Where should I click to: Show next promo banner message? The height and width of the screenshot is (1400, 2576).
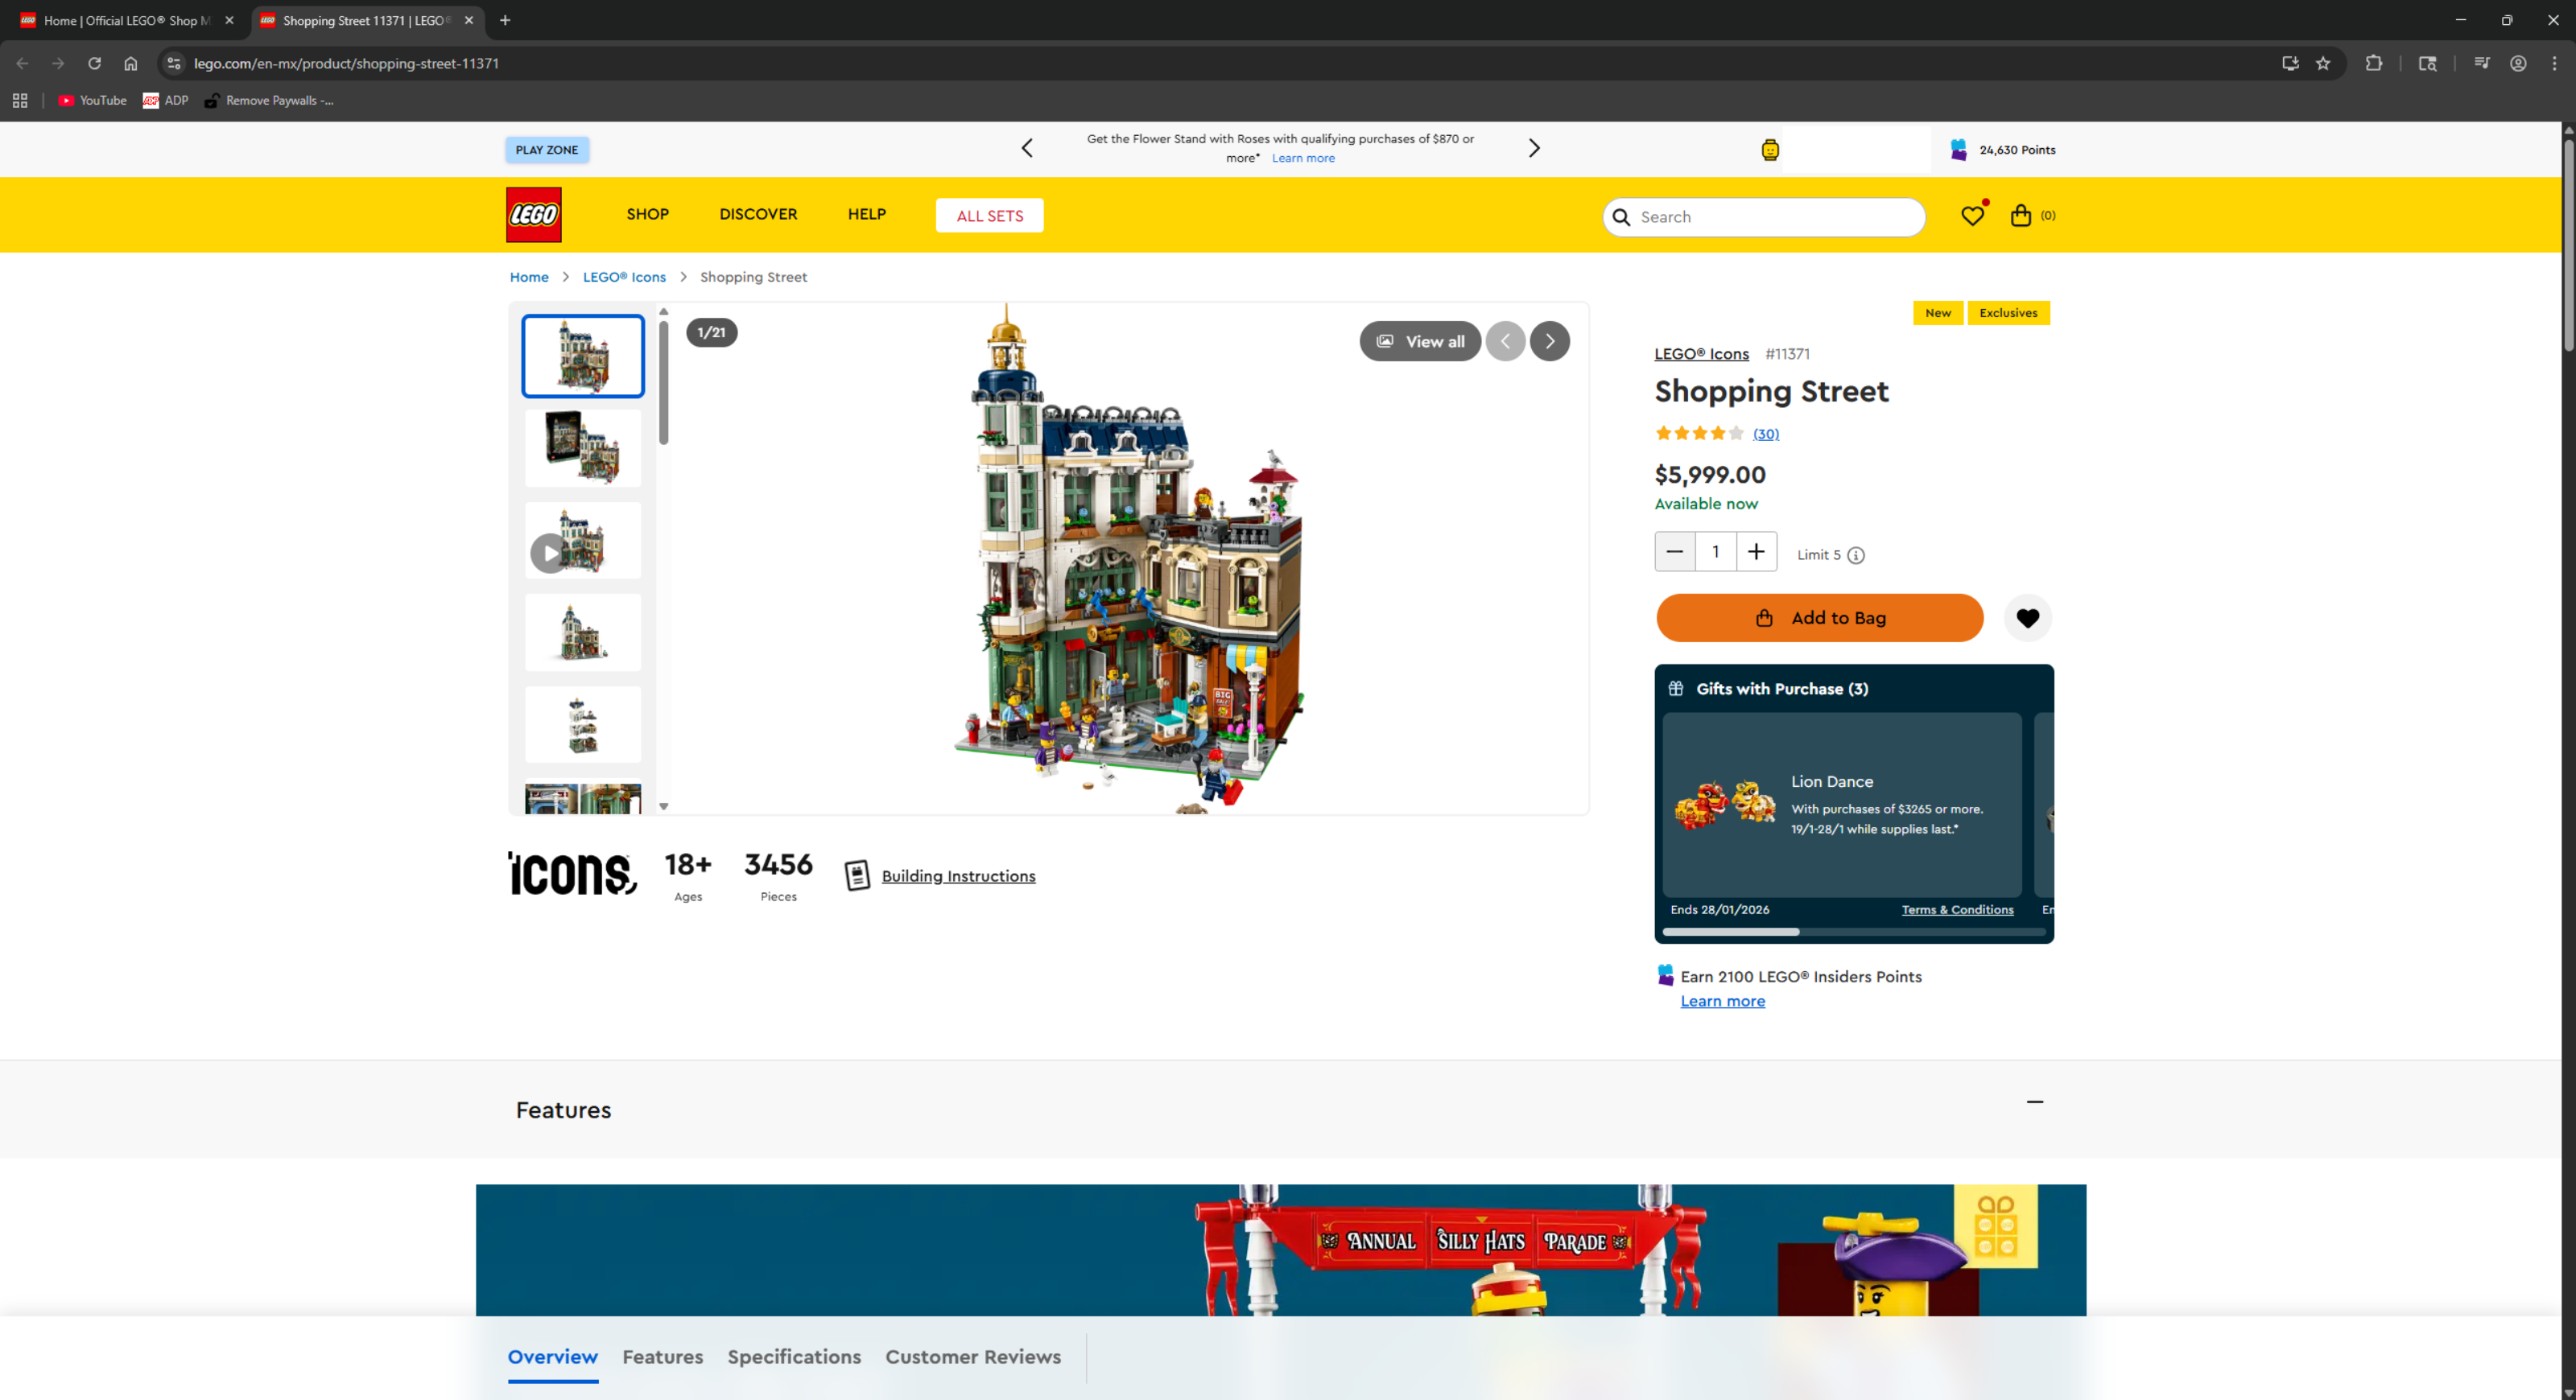click(x=1534, y=149)
